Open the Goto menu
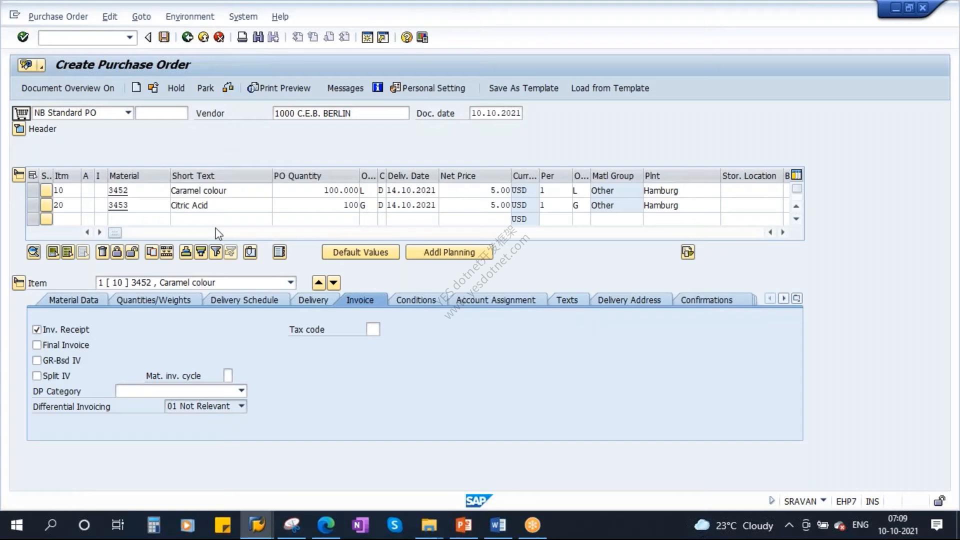 tap(141, 16)
